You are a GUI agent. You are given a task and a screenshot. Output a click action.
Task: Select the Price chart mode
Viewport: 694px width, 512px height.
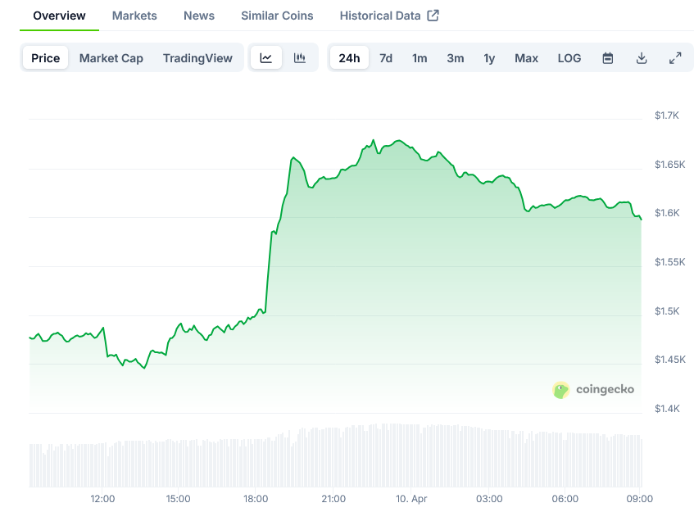[46, 58]
